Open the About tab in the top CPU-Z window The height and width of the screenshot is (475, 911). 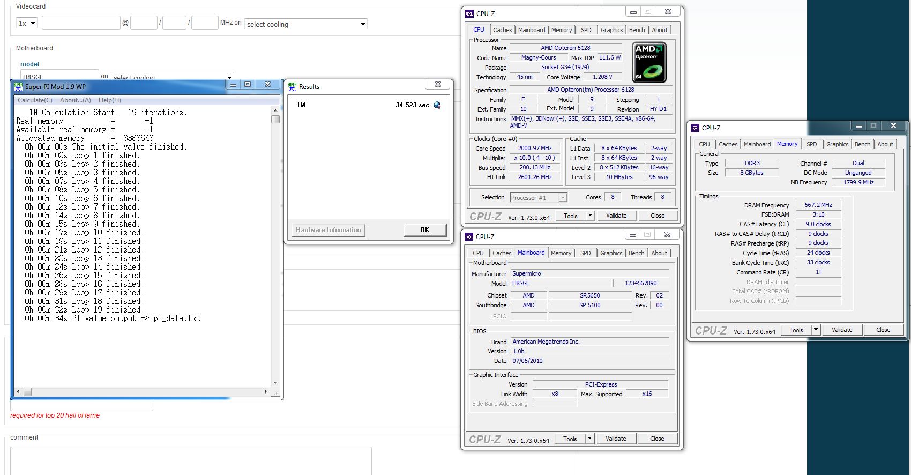click(660, 30)
